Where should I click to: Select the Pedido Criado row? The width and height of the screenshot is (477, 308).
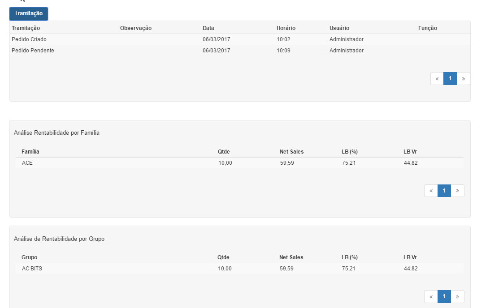(x=240, y=39)
